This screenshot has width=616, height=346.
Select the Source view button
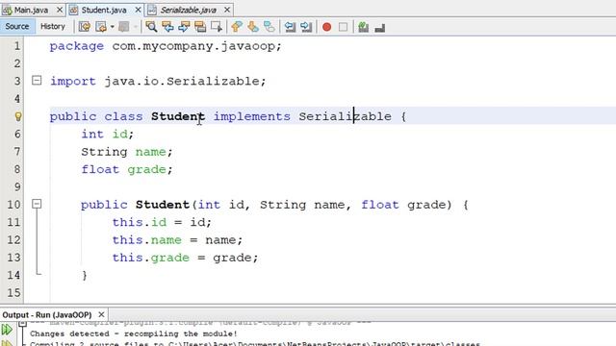(17, 26)
